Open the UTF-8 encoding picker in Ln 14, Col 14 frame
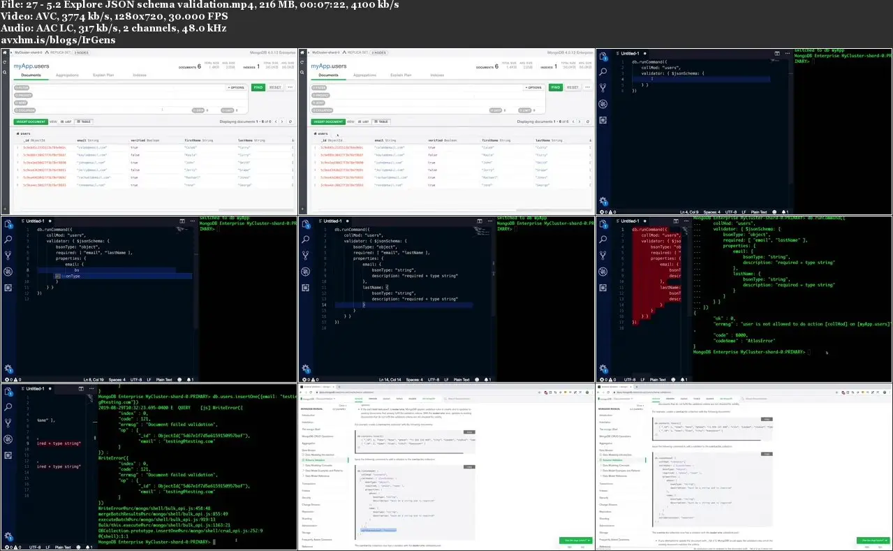 click(x=432, y=380)
